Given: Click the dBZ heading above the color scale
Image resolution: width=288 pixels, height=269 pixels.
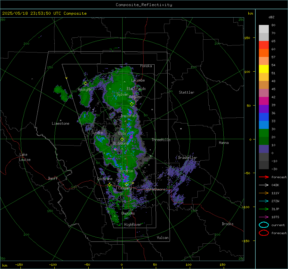Looking at the screenshot, I should point(271,17).
